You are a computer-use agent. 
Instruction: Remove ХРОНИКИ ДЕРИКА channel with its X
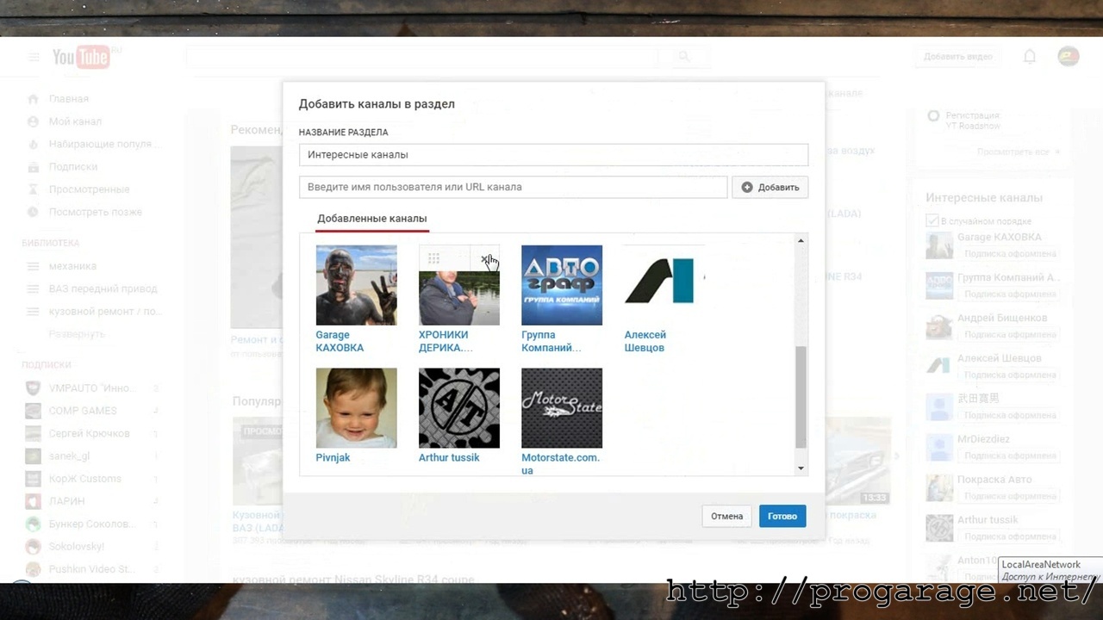click(485, 259)
